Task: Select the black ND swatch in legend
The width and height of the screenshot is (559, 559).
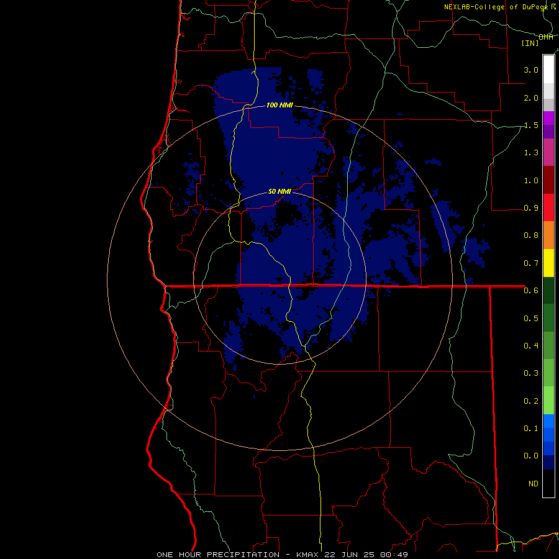Action: (x=548, y=483)
